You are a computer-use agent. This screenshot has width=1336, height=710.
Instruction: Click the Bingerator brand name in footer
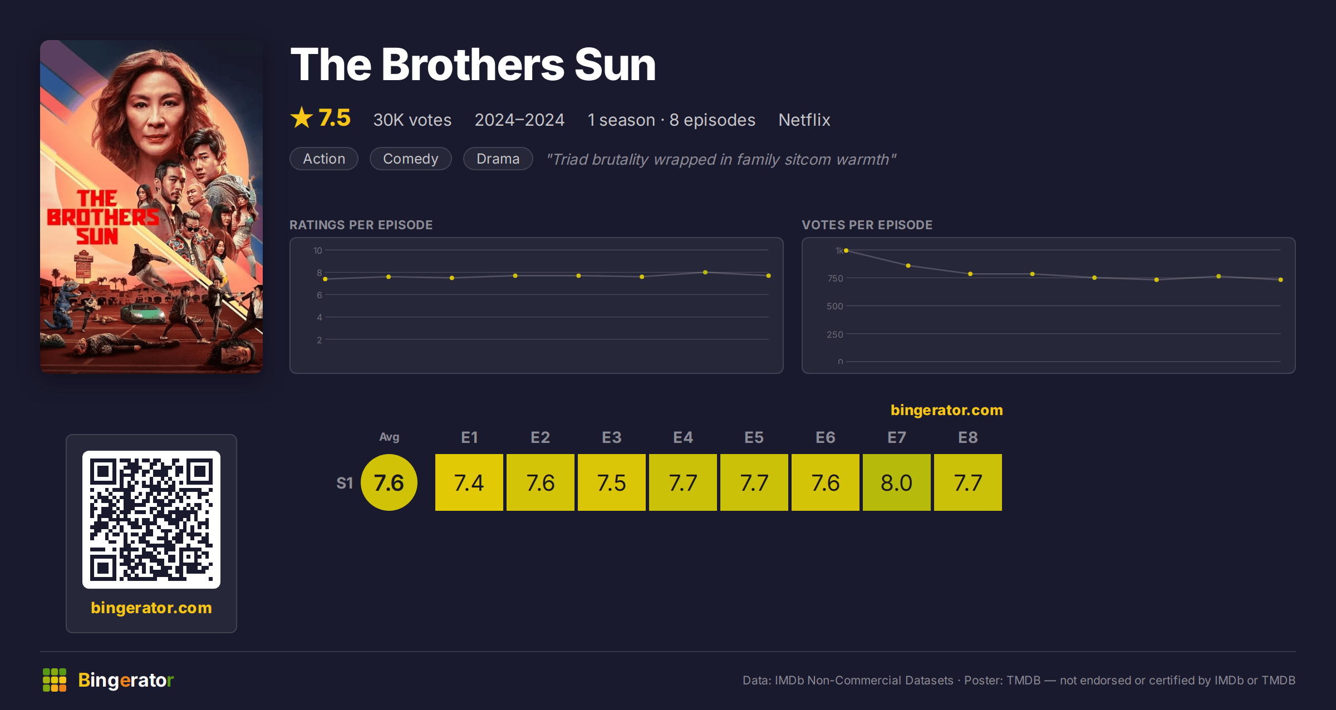(126, 680)
